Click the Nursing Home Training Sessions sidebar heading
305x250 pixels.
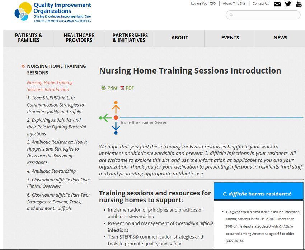pyautogui.click(x=56, y=69)
